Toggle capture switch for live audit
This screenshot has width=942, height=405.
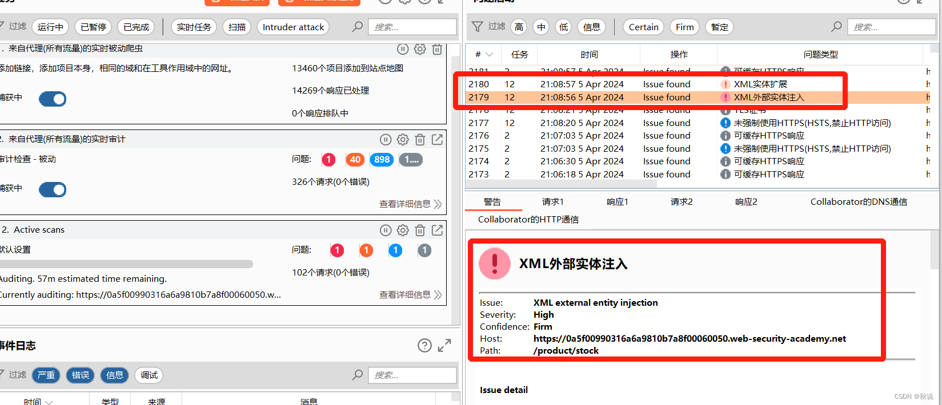click(x=53, y=190)
